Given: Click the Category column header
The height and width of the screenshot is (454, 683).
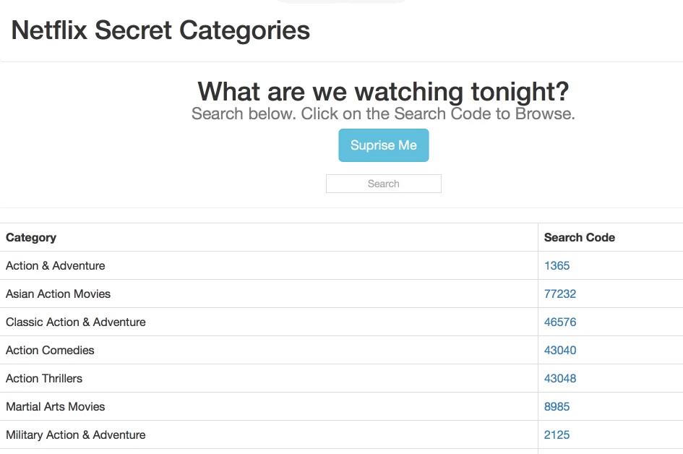Looking at the screenshot, I should [x=30, y=237].
